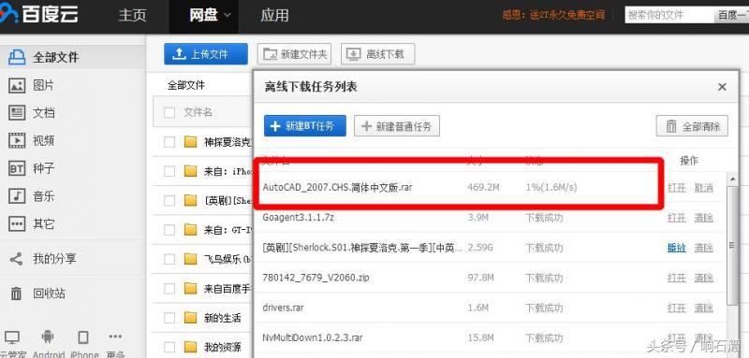Viewport: 749px width, 358px height.
Task: Select the 文档 documents icon in sidebar
Action: click(x=17, y=113)
